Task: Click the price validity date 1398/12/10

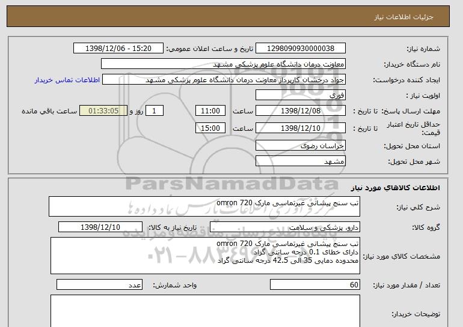Action: [300, 128]
